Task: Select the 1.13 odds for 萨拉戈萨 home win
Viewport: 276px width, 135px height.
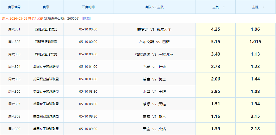Action: (256, 54)
